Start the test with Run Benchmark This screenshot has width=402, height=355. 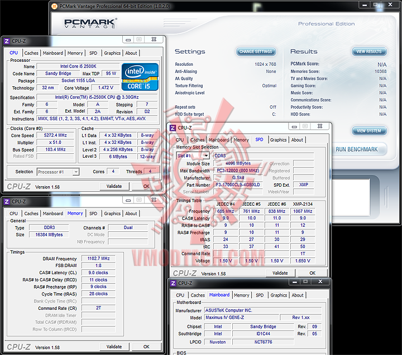[359, 149]
